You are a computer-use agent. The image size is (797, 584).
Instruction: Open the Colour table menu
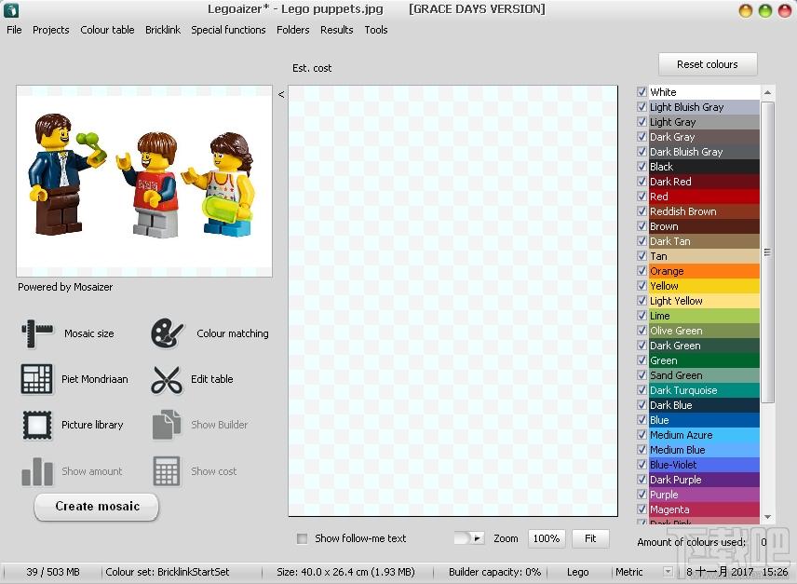pos(107,30)
